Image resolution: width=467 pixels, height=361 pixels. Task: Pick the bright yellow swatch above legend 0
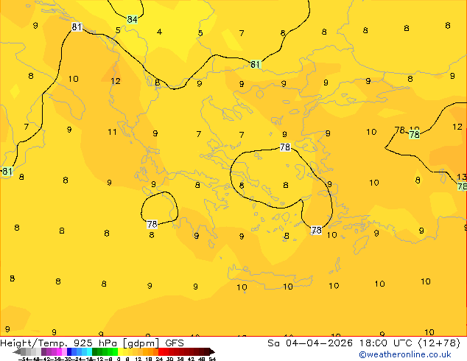tap(120, 351)
